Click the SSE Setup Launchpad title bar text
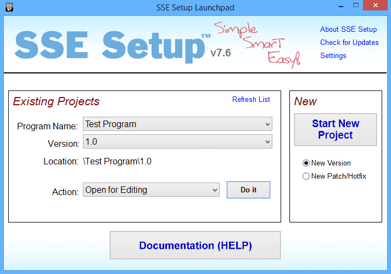391x274 pixels. click(195, 7)
